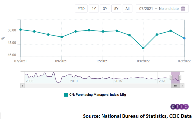The image size is (192, 119).
Task: Grab the right range handle on navigator
Action: pos(180,77)
